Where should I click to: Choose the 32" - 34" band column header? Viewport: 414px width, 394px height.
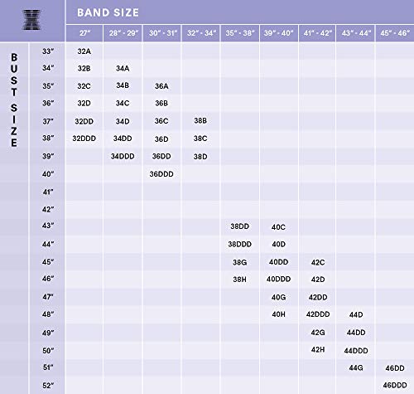(201, 33)
